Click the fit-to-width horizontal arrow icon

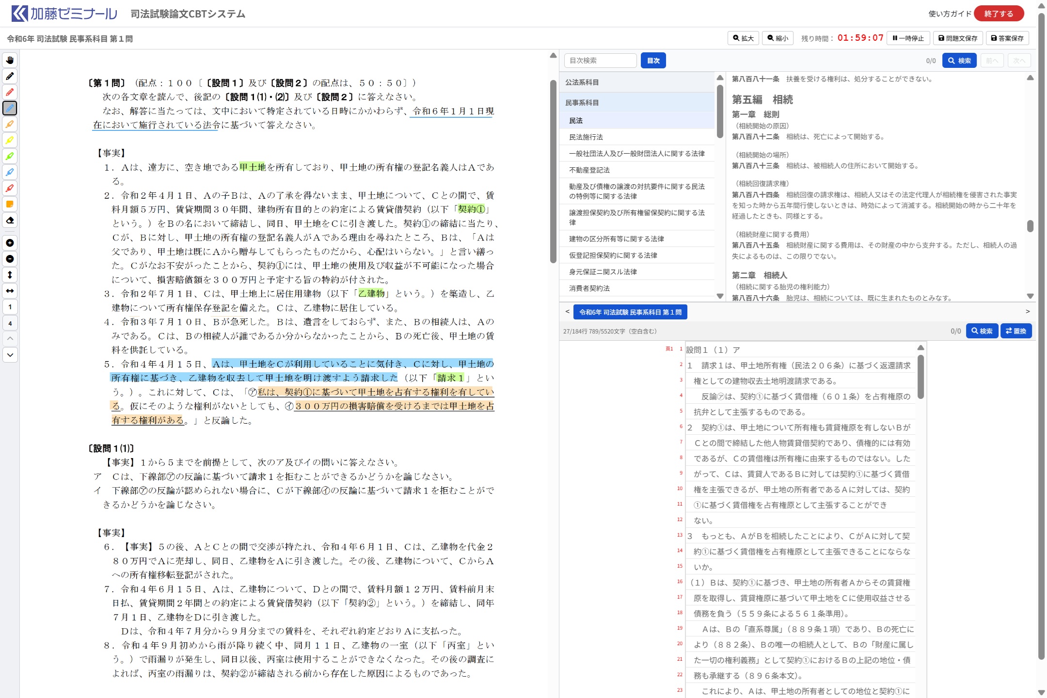10,291
